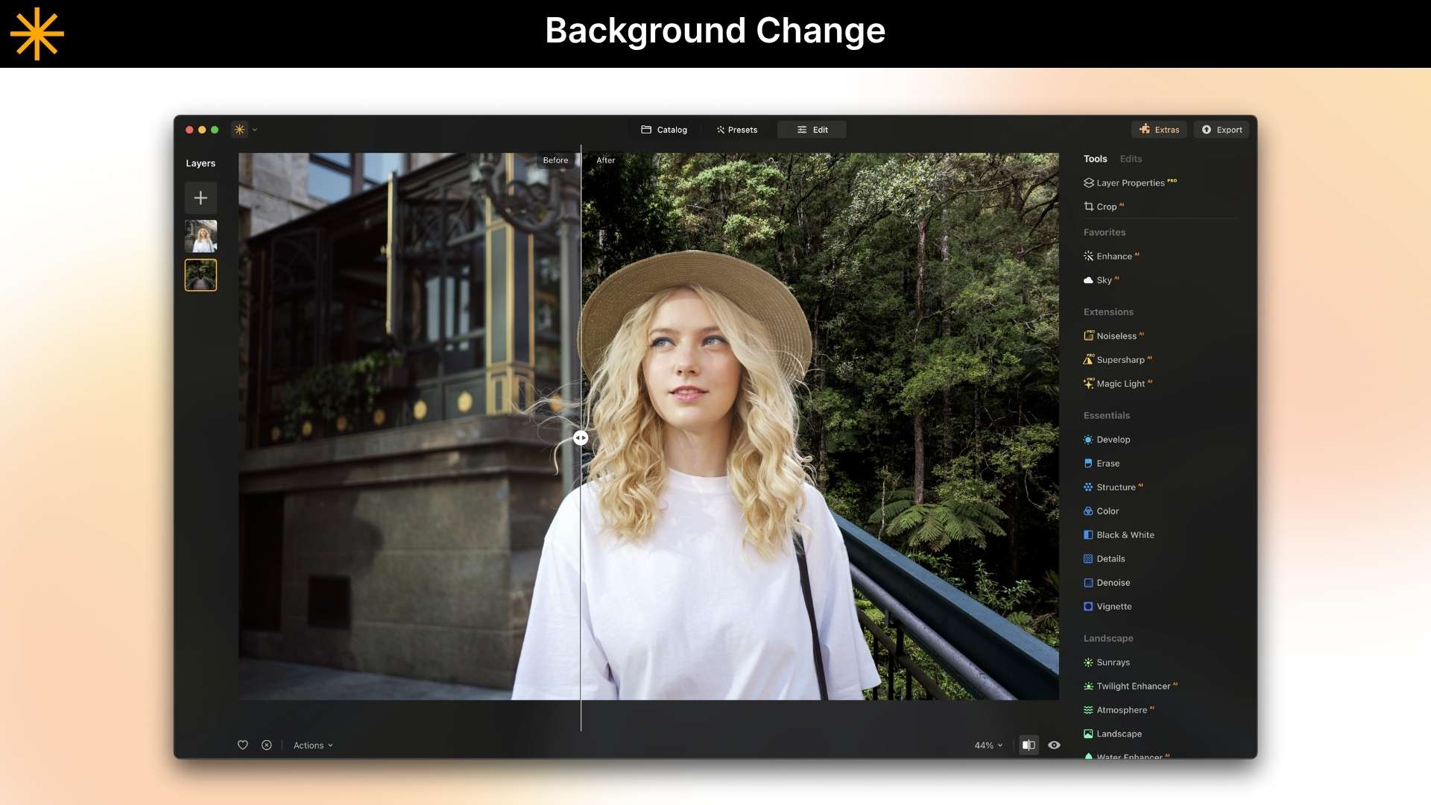
Task: Expand the app menu chevron near the logo
Action: point(255,129)
